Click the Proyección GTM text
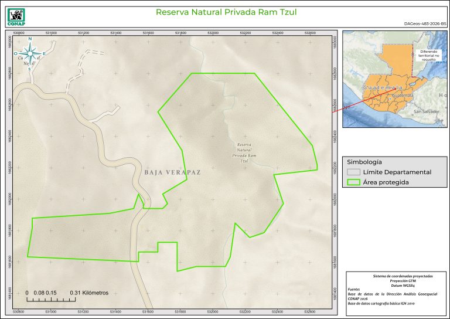 point(394,280)
